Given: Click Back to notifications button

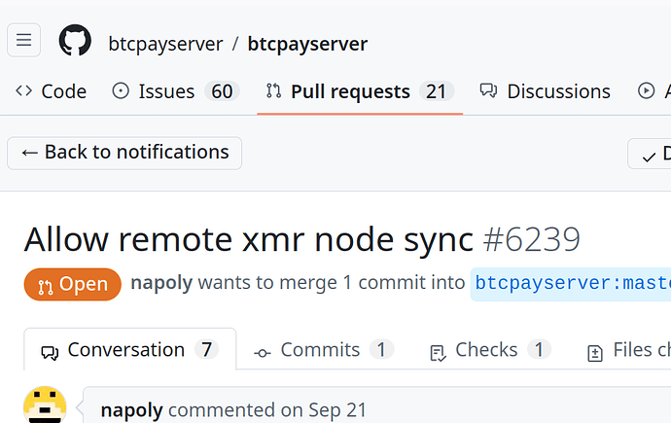Looking at the screenshot, I should (x=124, y=153).
